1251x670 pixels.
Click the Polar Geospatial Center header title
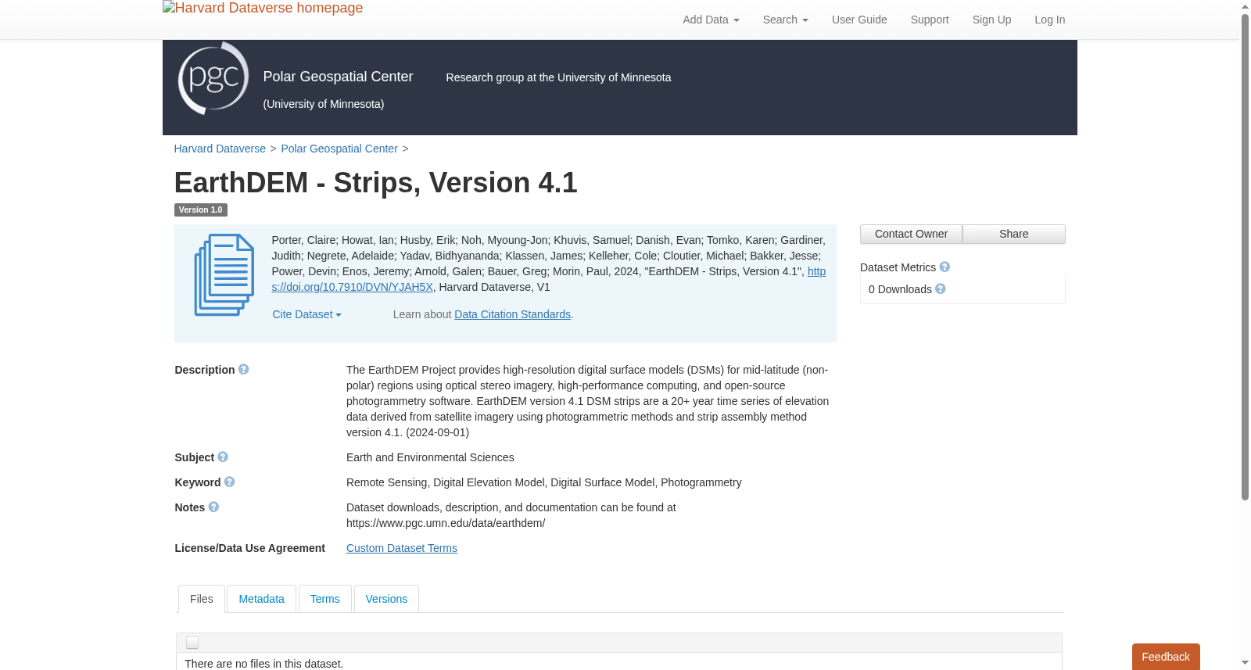click(338, 77)
